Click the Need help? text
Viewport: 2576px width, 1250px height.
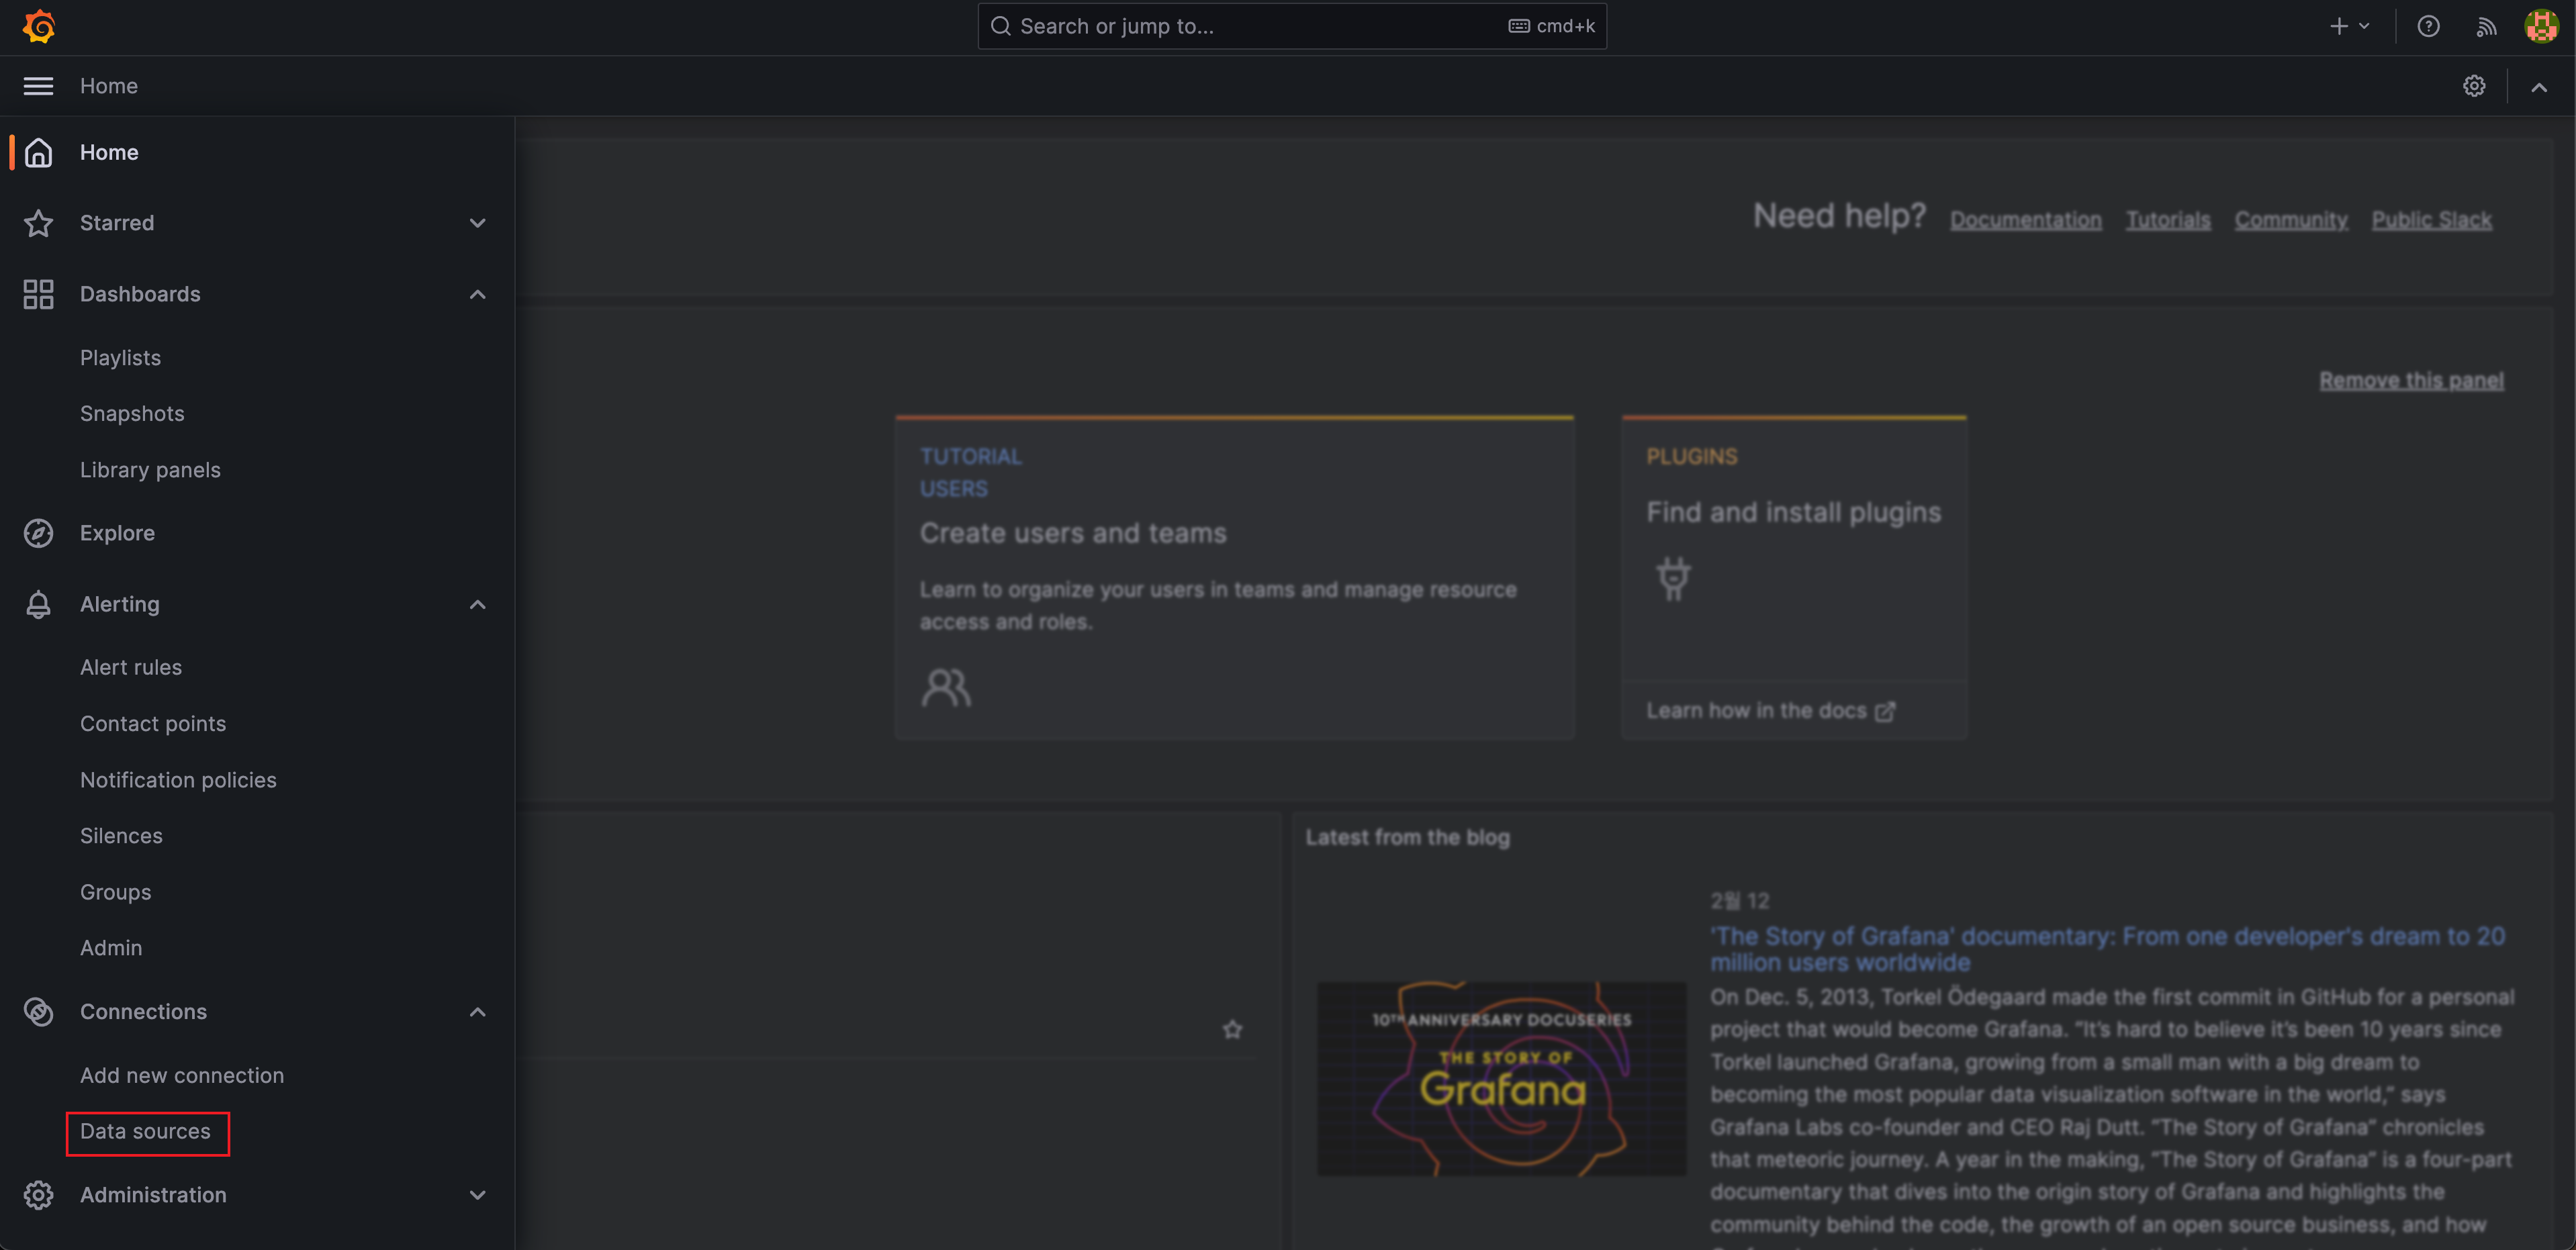coord(1839,216)
